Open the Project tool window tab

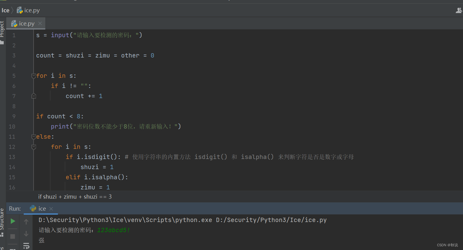(x=2, y=29)
